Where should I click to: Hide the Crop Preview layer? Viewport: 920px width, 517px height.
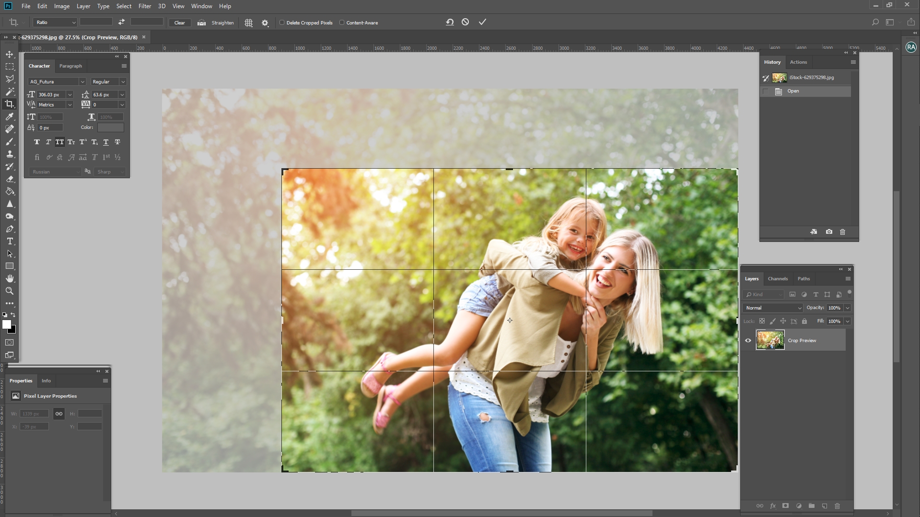coord(748,340)
